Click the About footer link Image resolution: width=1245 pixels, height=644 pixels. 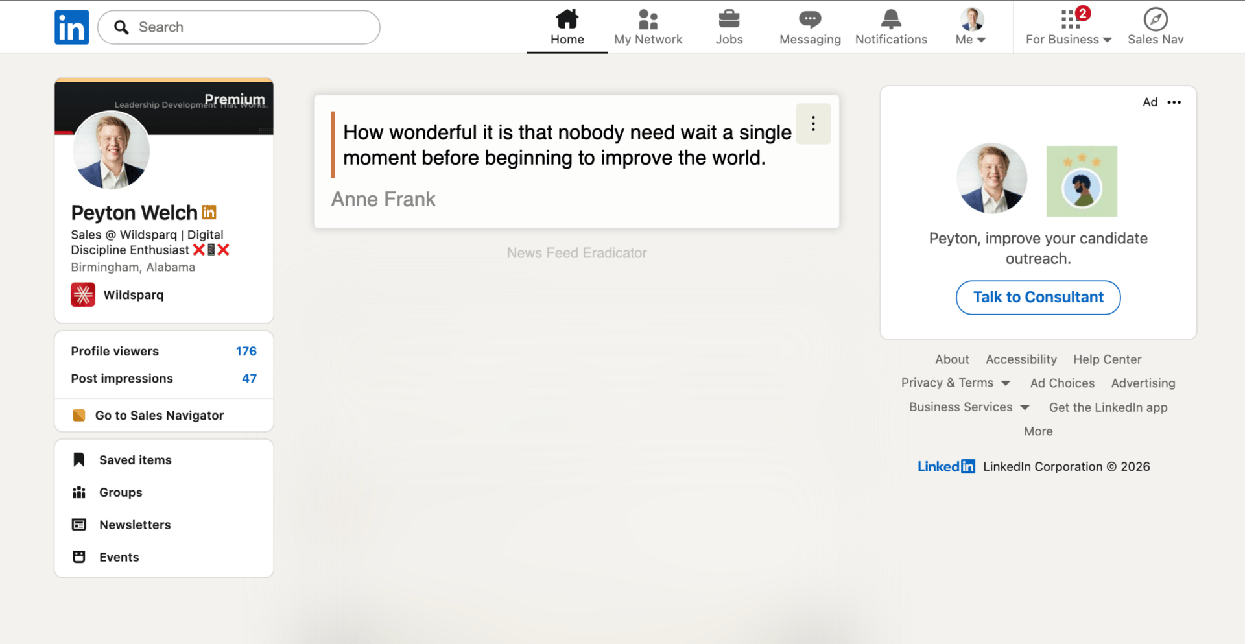[952, 359]
